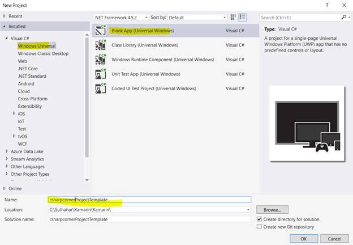Expand the Other Languages node

click(x=7, y=166)
